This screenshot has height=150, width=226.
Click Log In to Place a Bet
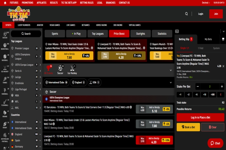pos(200,117)
